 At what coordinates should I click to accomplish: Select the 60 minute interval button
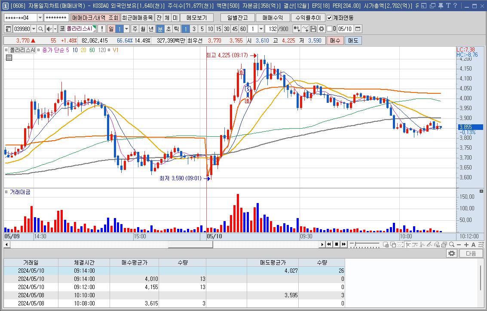[243, 29]
